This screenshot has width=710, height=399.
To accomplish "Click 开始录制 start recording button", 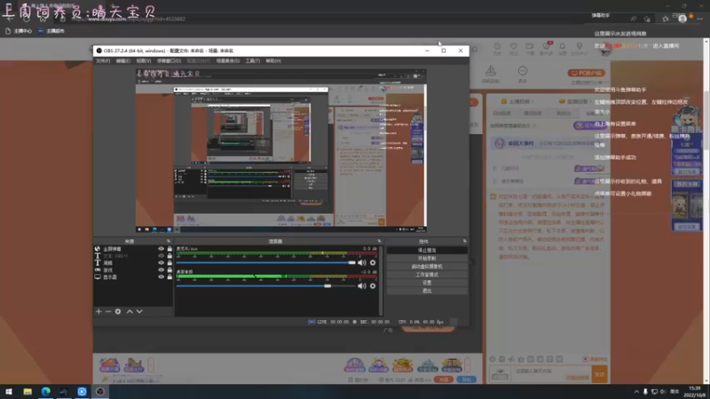I will [427, 258].
